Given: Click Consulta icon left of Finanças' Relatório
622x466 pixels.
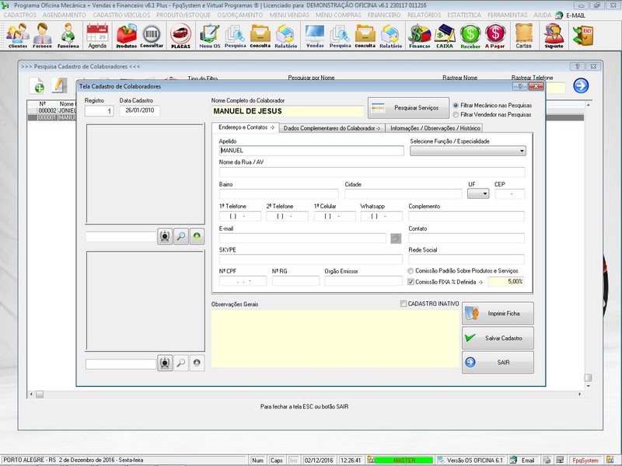Looking at the screenshot, I should tap(365, 36).
